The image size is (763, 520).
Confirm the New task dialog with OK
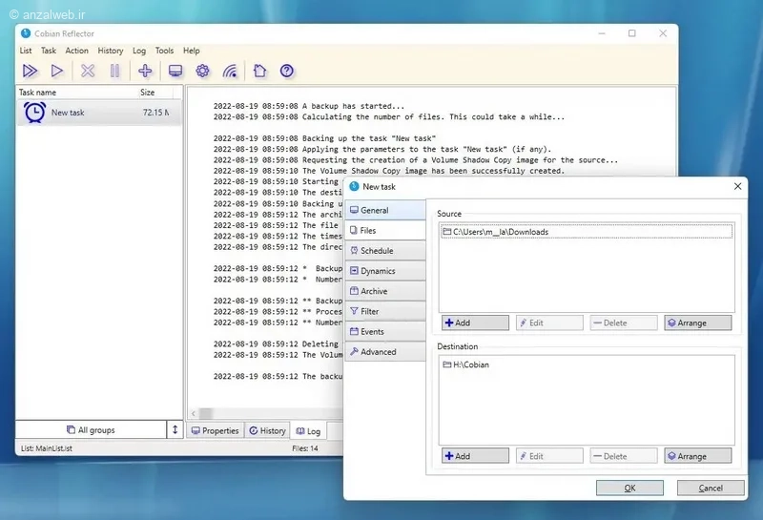coord(629,488)
